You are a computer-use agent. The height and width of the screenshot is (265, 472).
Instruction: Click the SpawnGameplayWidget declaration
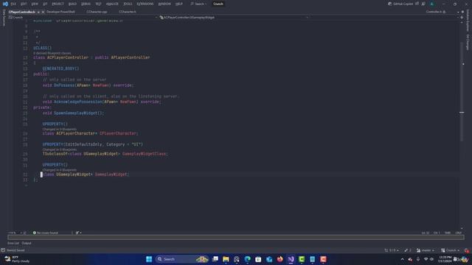pos(73,113)
